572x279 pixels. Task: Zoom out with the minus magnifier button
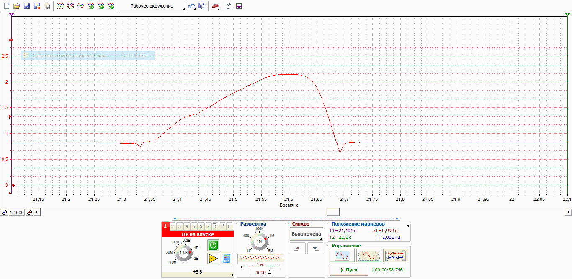coord(4,212)
